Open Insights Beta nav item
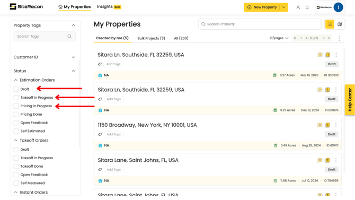Viewport: 355px width, 200px height. 109,6
